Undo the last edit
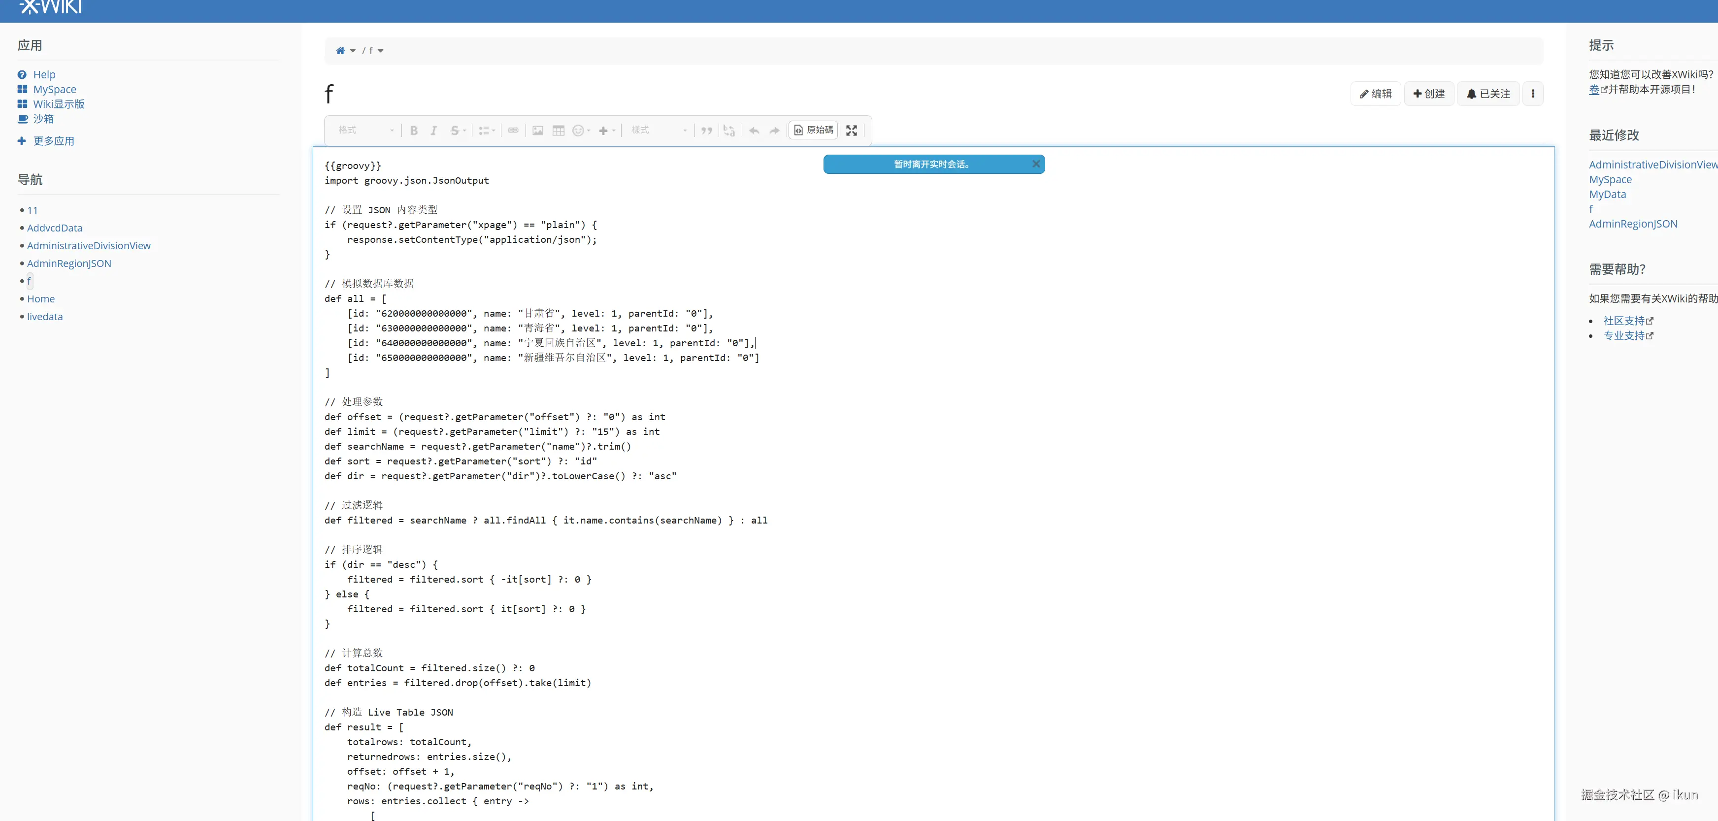Viewport: 1718px width, 821px height. (x=754, y=131)
